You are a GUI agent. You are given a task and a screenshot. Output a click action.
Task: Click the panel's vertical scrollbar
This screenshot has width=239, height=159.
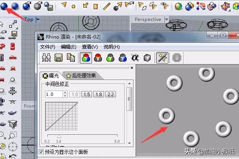tap(129, 99)
